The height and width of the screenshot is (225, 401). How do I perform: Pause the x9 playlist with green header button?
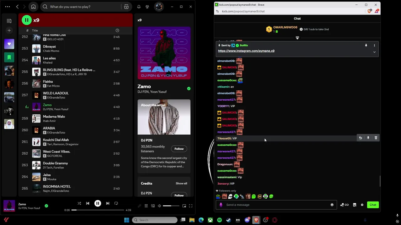pyautogui.click(x=27, y=20)
